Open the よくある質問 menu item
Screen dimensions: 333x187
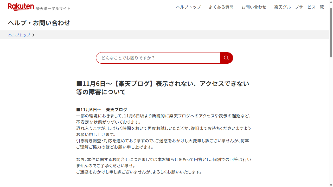221,7
